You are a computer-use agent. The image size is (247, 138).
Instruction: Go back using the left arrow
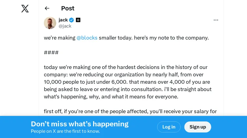47,8
